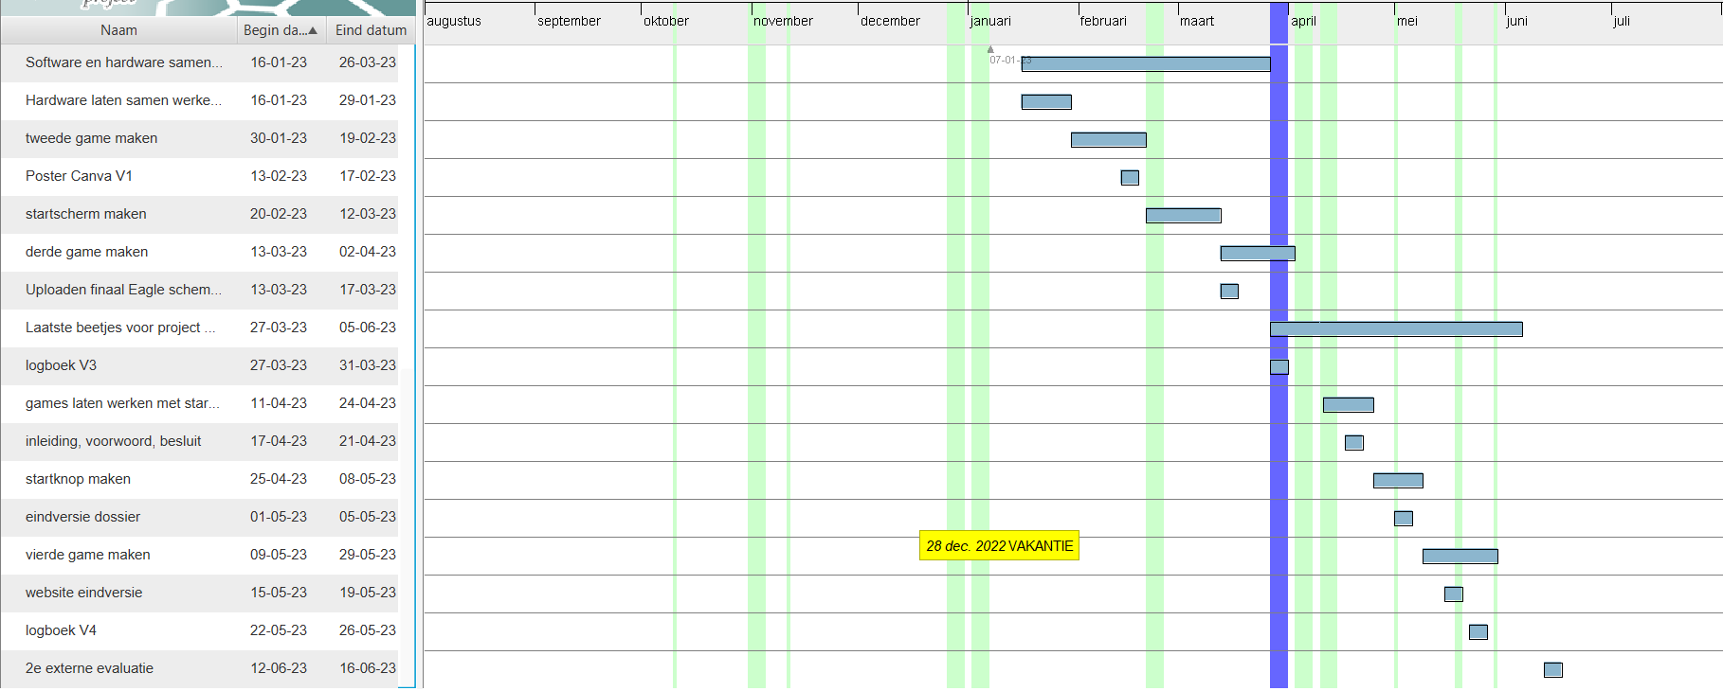Select the 'Poster Canva V1' task row
This screenshot has width=1723, height=691.
tap(79, 176)
